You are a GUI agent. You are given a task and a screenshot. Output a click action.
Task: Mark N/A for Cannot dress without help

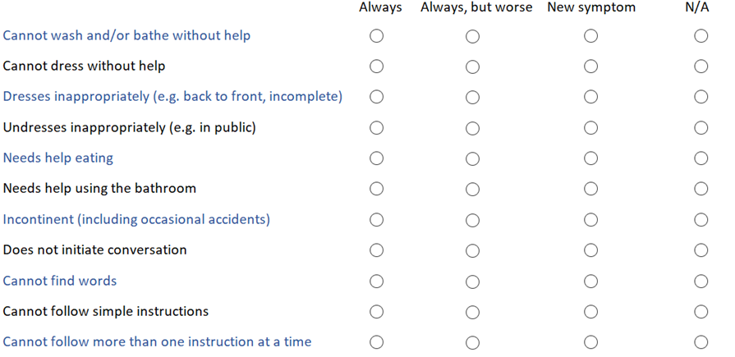pos(701,66)
